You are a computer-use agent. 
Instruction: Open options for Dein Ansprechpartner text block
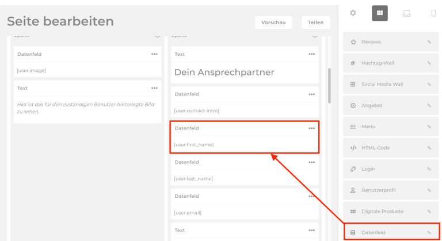tap(311, 54)
